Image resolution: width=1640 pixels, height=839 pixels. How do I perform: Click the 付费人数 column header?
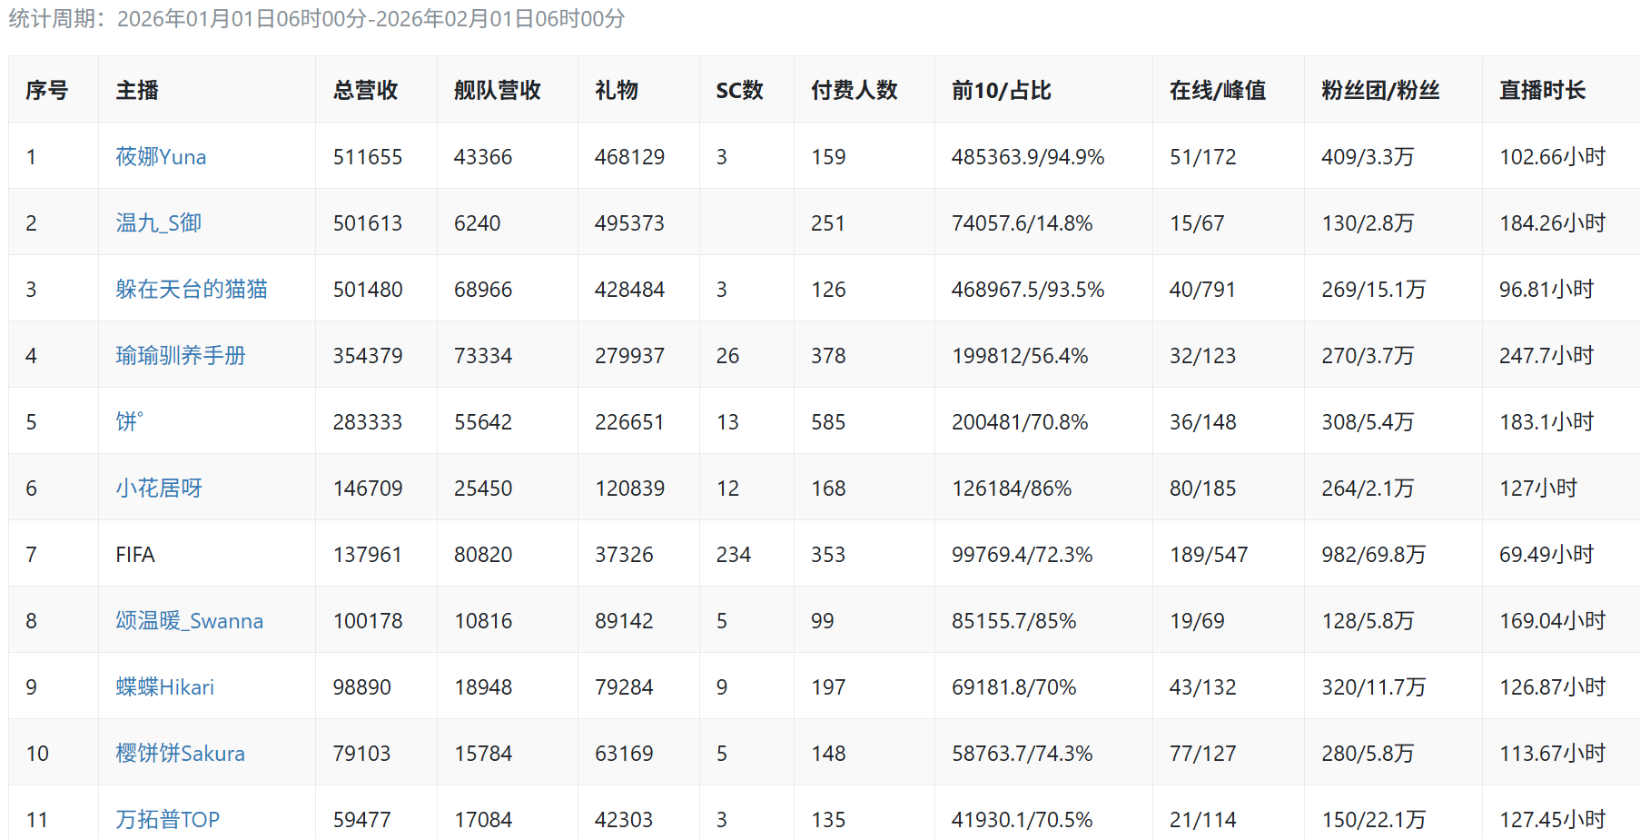click(854, 90)
